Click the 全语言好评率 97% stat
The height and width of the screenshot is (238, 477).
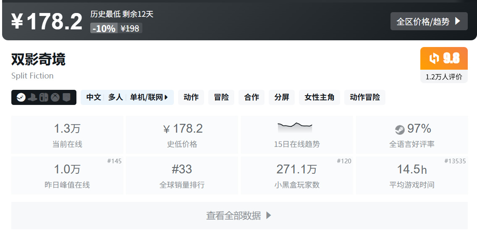(412, 135)
